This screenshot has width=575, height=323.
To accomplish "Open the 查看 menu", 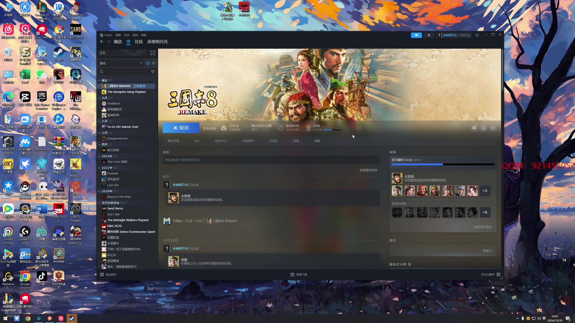I will point(118,35).
